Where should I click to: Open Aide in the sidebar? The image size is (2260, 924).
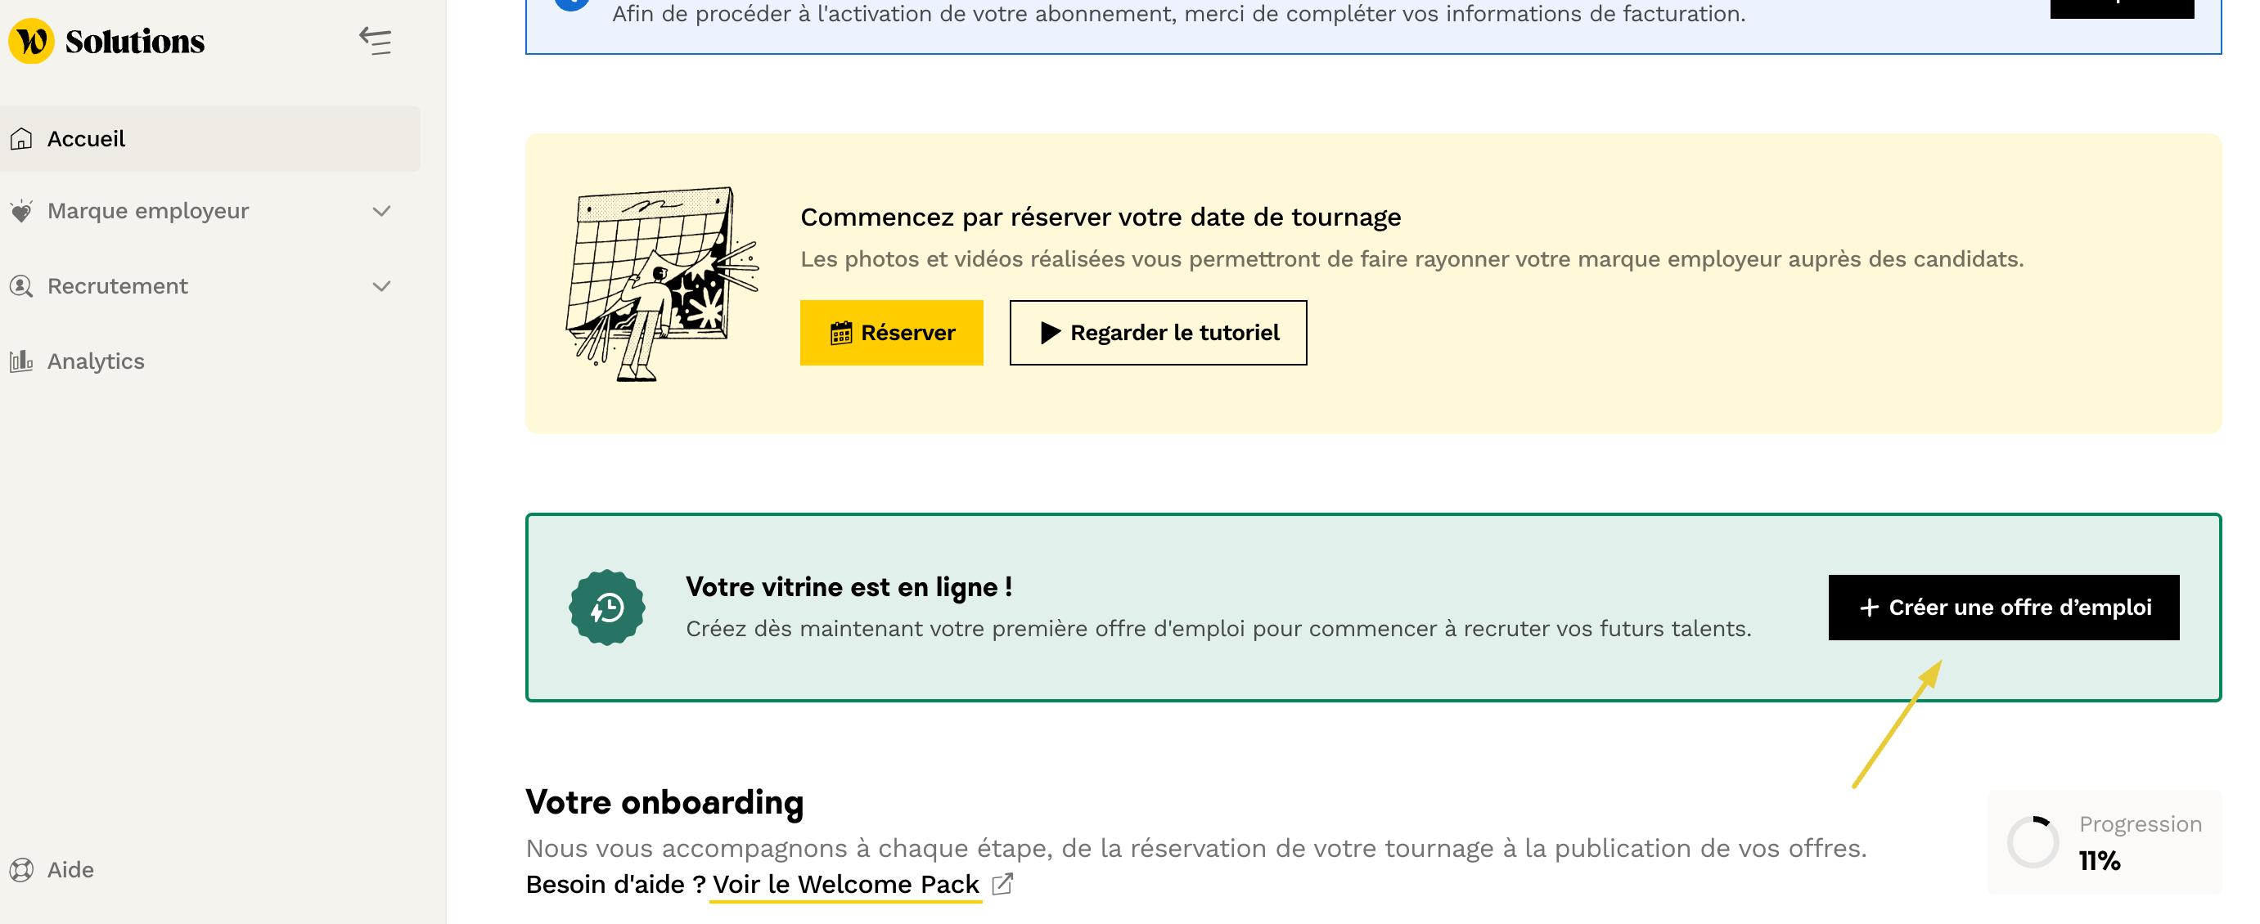(70, 868)
